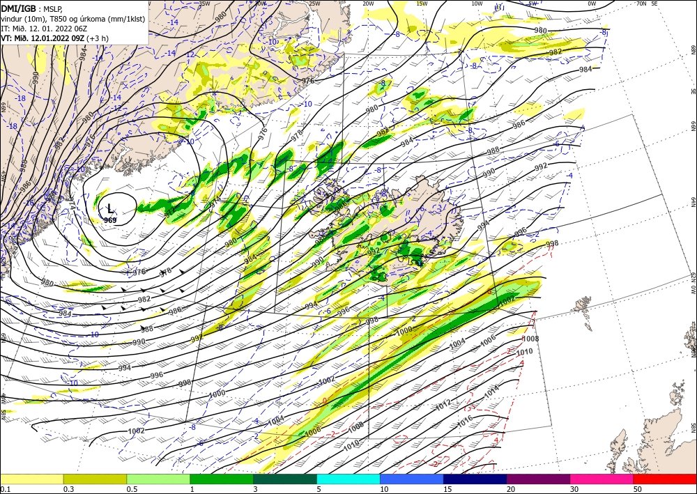
Task: Click the 20W longitude label at top
Action: click(x=367, y=3)
